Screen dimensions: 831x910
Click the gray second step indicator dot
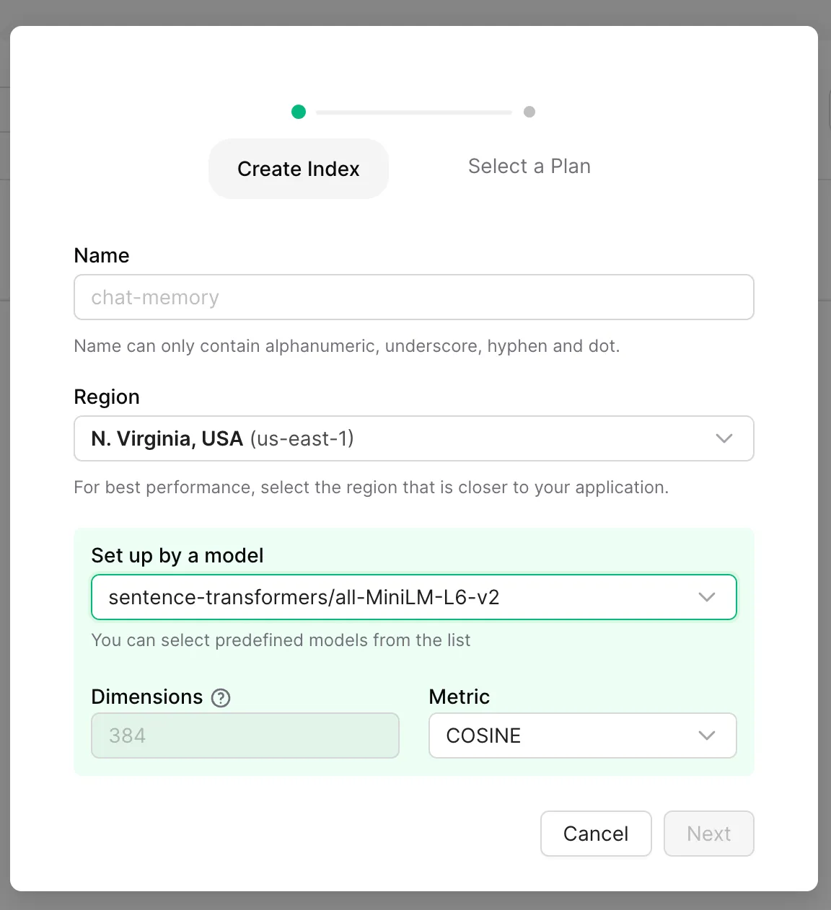529,112
